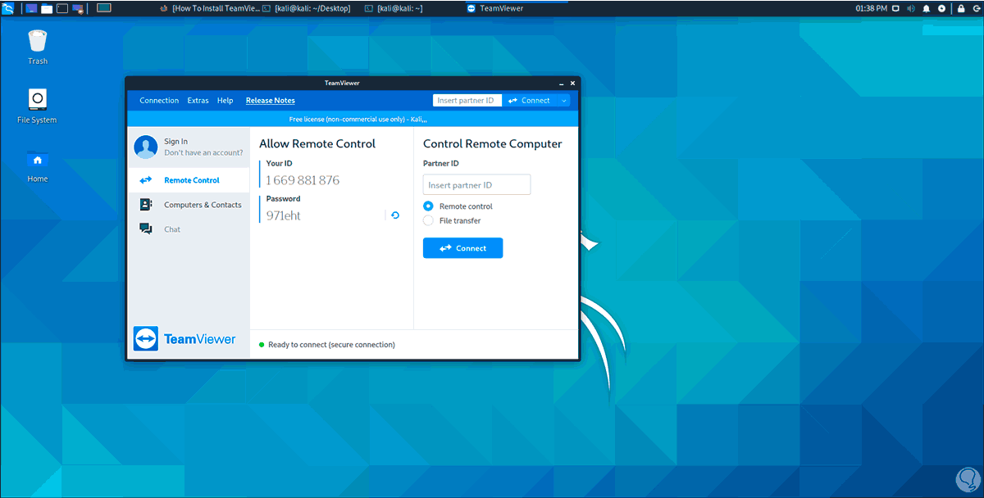Click Don't have an account link
This screenshot has width=984, height=498.
tap(203, 152)
